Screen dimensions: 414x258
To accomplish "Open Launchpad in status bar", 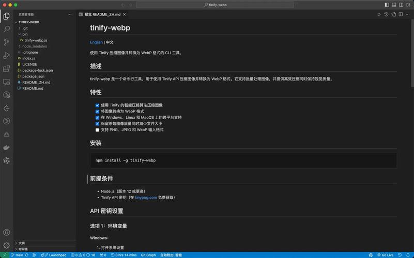I will 54,255.
